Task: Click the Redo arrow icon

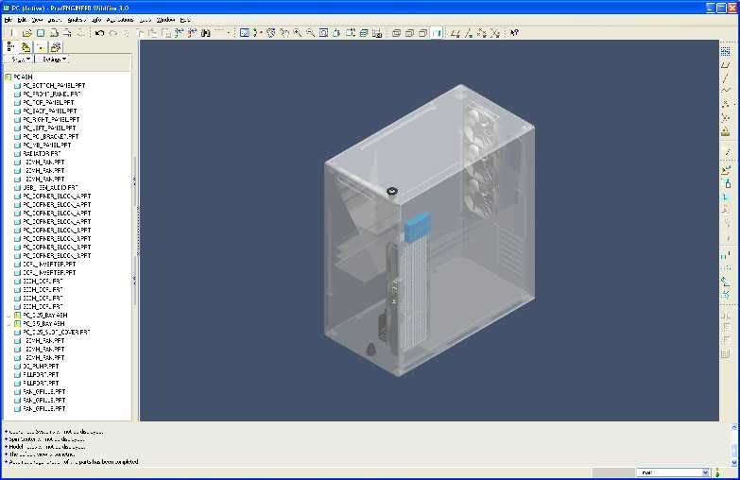Action: pos(112,33)
